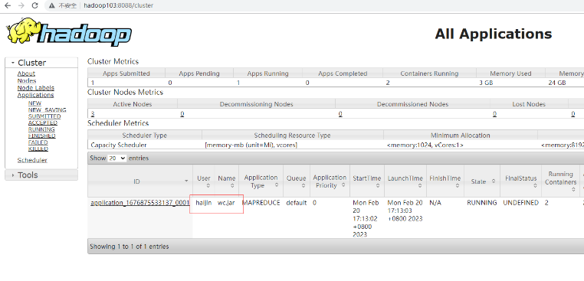Click the default queue cell

(x=297, y=203)
